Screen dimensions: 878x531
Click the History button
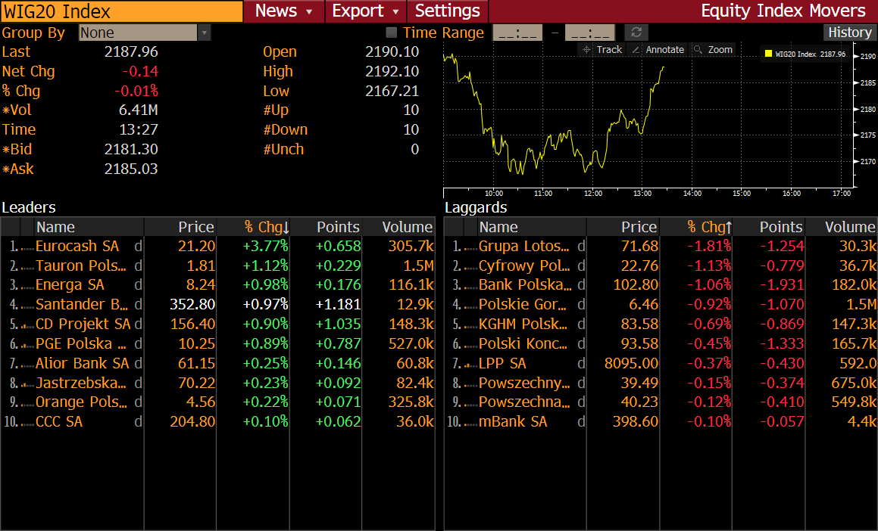click(x=849, y=33)
